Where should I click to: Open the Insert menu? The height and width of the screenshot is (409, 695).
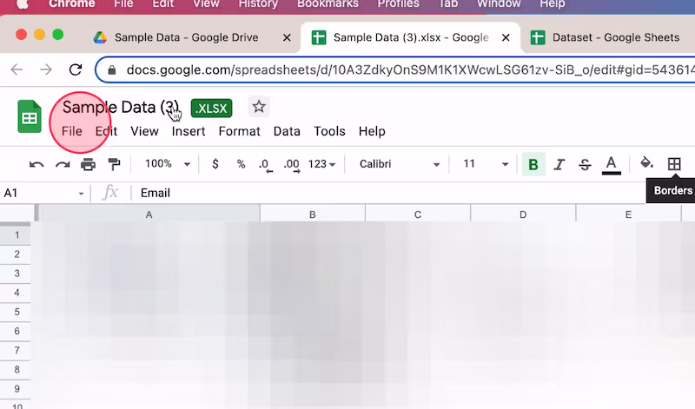[x=189, y=132]
